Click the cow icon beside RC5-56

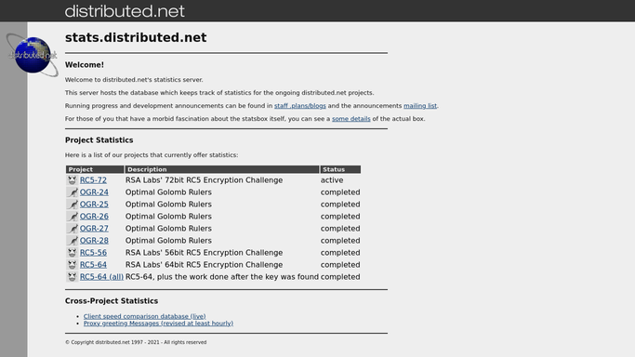73,253
